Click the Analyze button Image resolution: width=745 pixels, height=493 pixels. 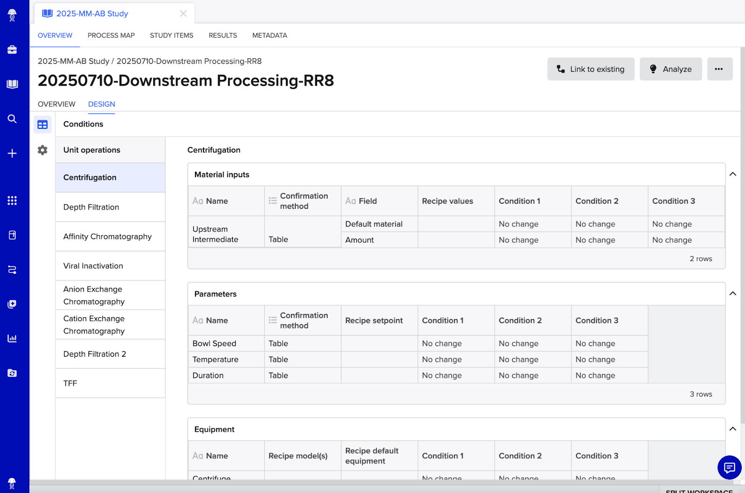(670, 69)
